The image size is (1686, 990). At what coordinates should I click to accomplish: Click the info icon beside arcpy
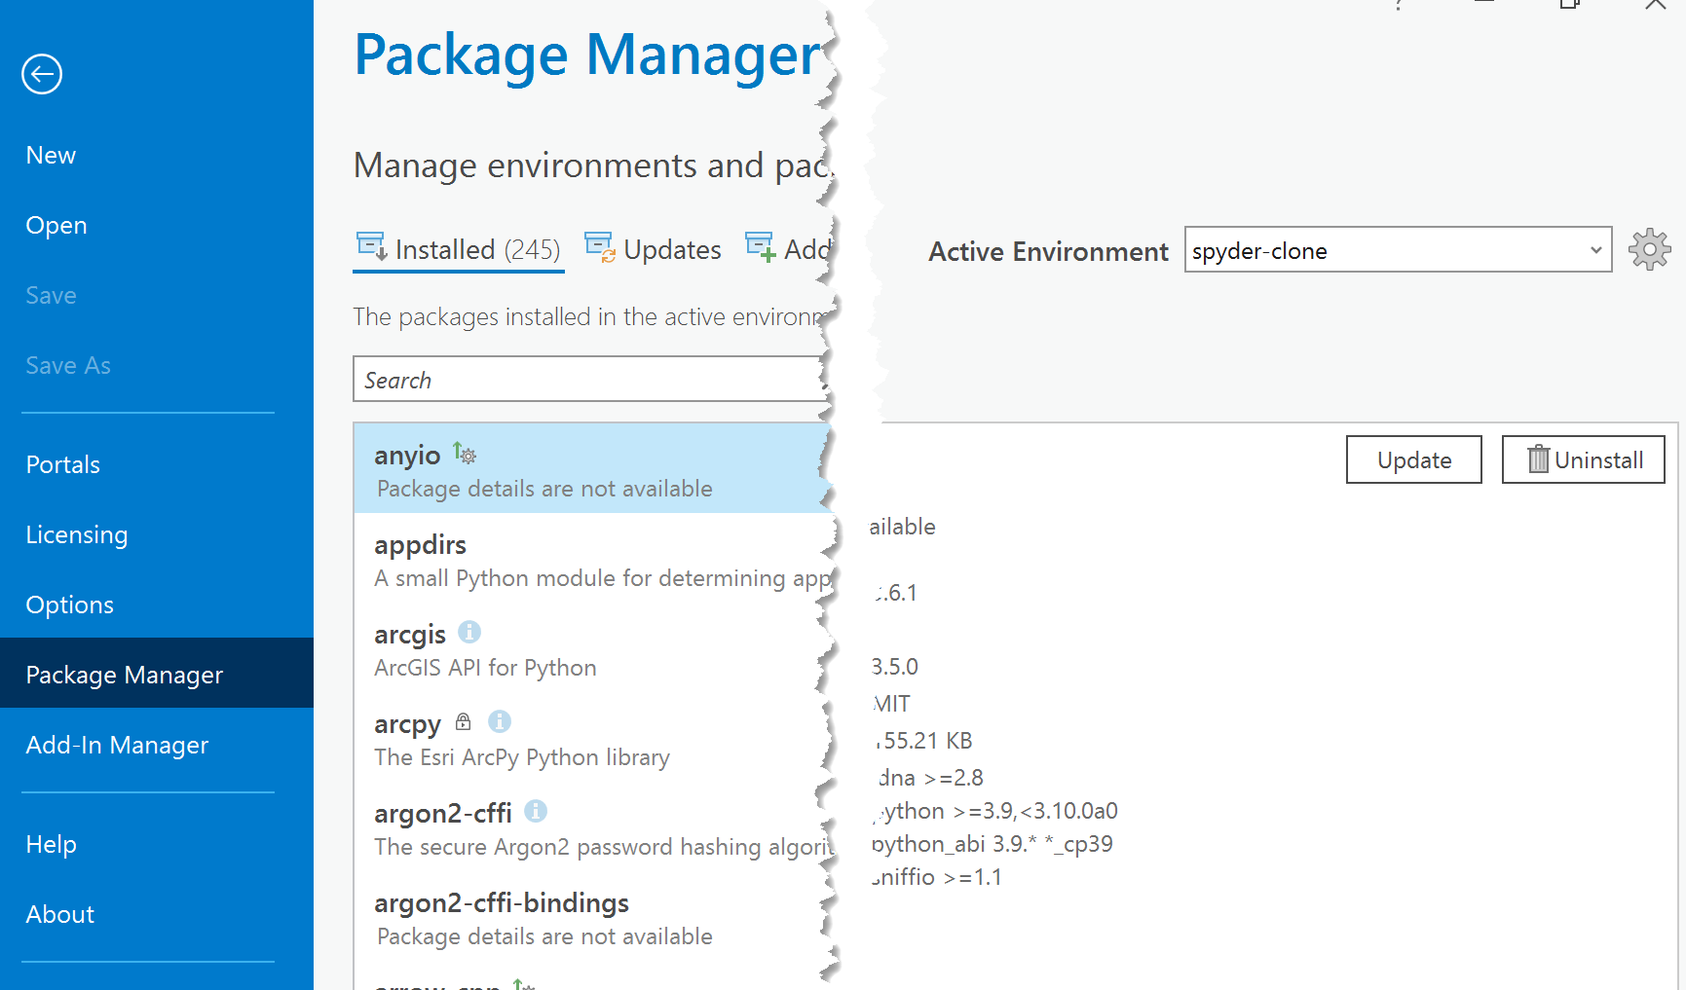coord(500,721)
